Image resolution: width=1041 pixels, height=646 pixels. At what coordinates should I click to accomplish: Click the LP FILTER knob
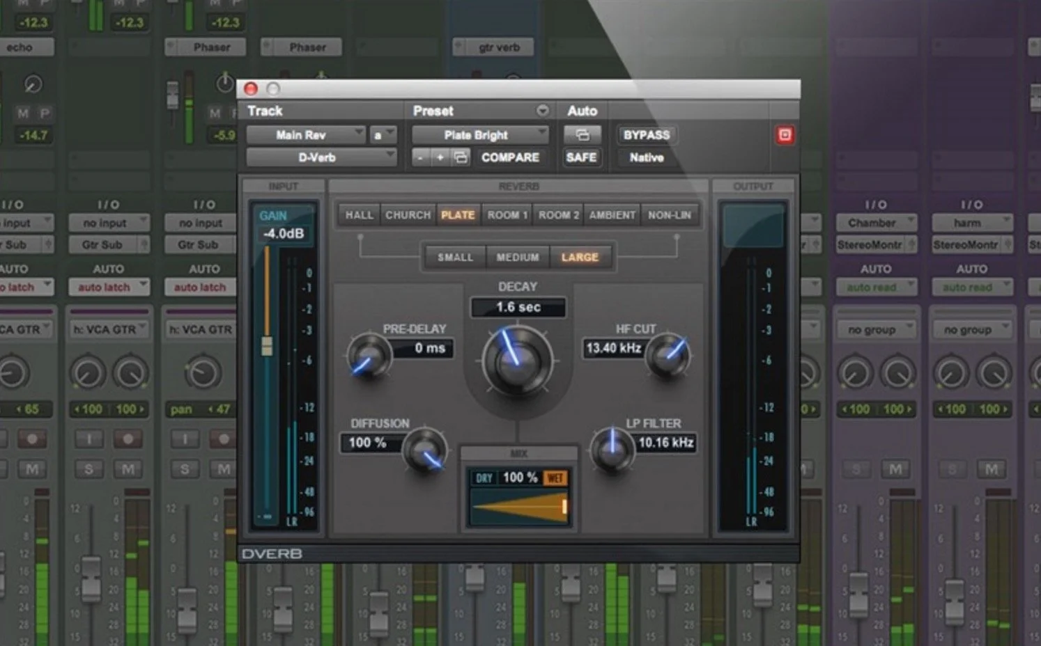pos(612,449)
